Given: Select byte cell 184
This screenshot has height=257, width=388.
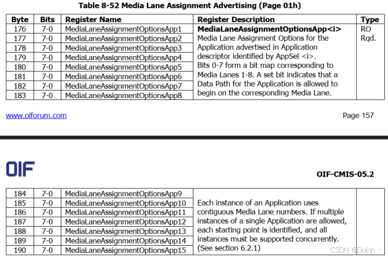Looking at the screenshot, I should [20, 194].
